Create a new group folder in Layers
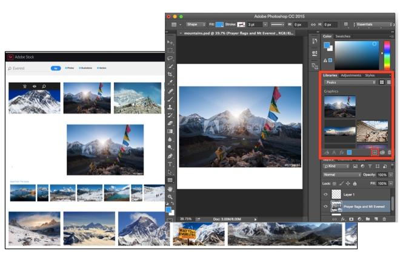 tap(368, 219)
